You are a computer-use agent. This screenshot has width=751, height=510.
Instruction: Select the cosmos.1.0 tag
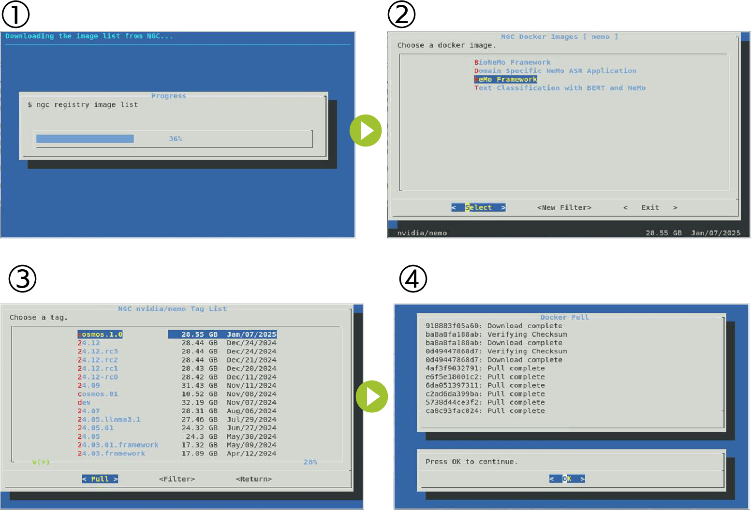(177, 334)
